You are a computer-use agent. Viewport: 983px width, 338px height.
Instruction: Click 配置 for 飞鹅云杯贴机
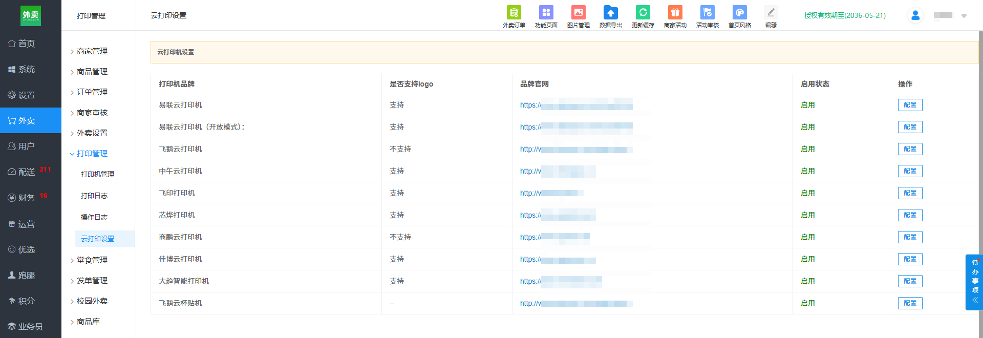(910, 303)
